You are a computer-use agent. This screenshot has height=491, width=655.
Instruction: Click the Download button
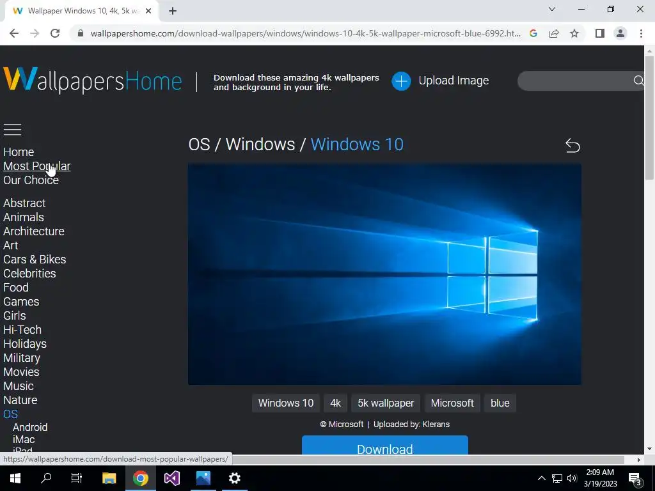384,445
